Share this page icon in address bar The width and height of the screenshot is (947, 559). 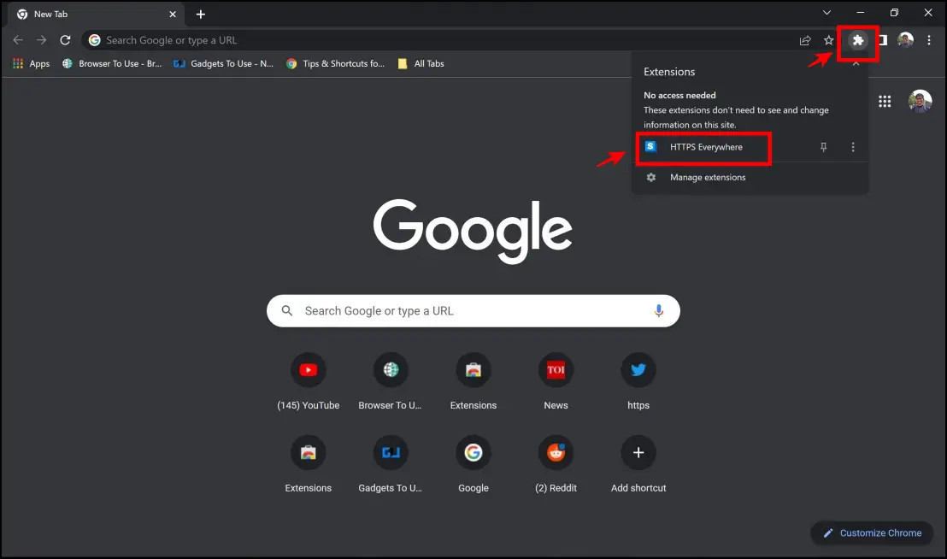point(805,40)
